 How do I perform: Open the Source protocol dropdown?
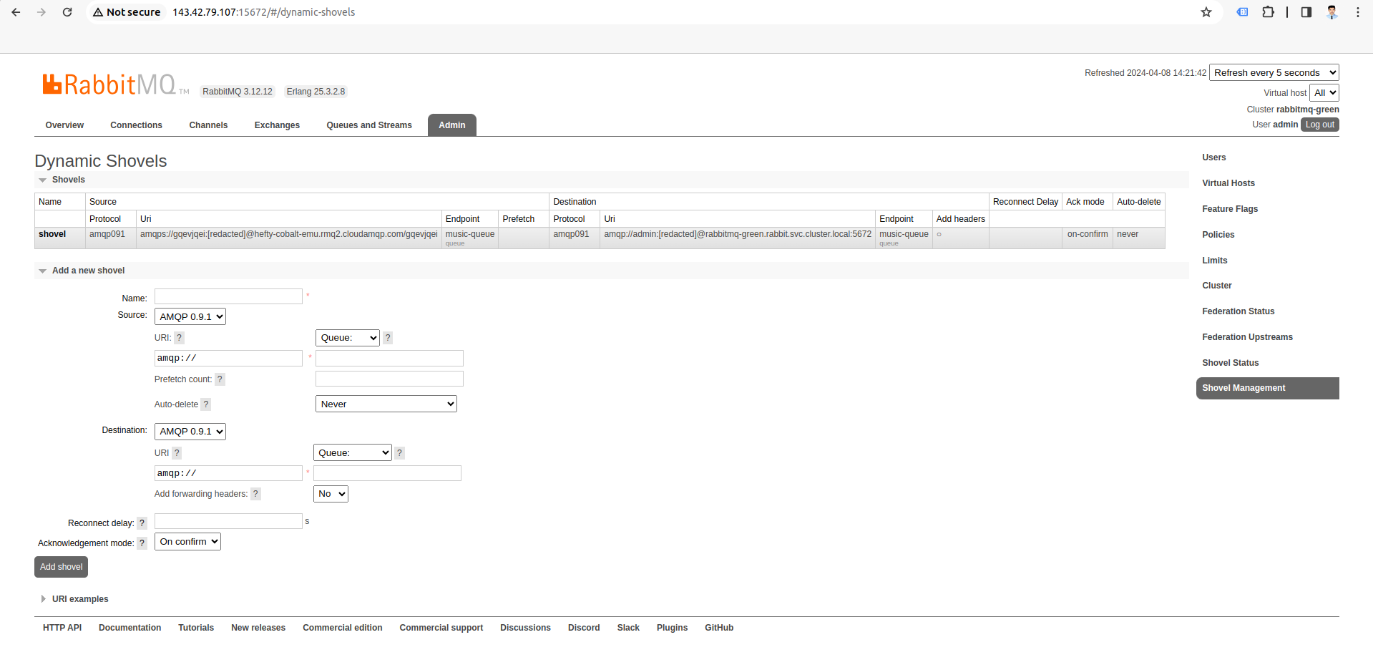[190, 316]
